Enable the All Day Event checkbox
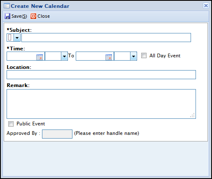 pyautogui.click(x=144, y=56)
